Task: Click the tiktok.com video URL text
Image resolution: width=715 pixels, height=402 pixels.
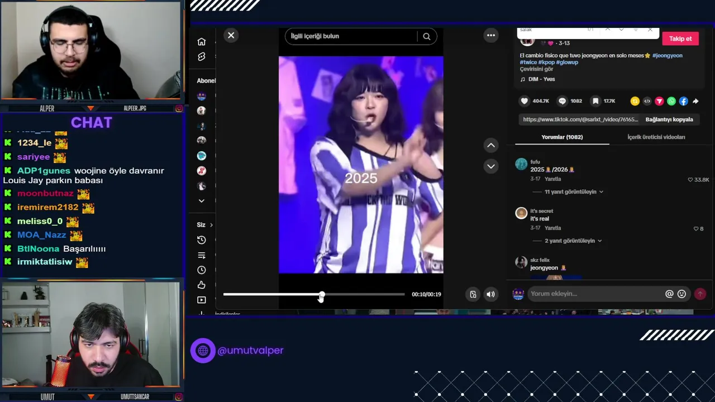Action: click(580, 119)
